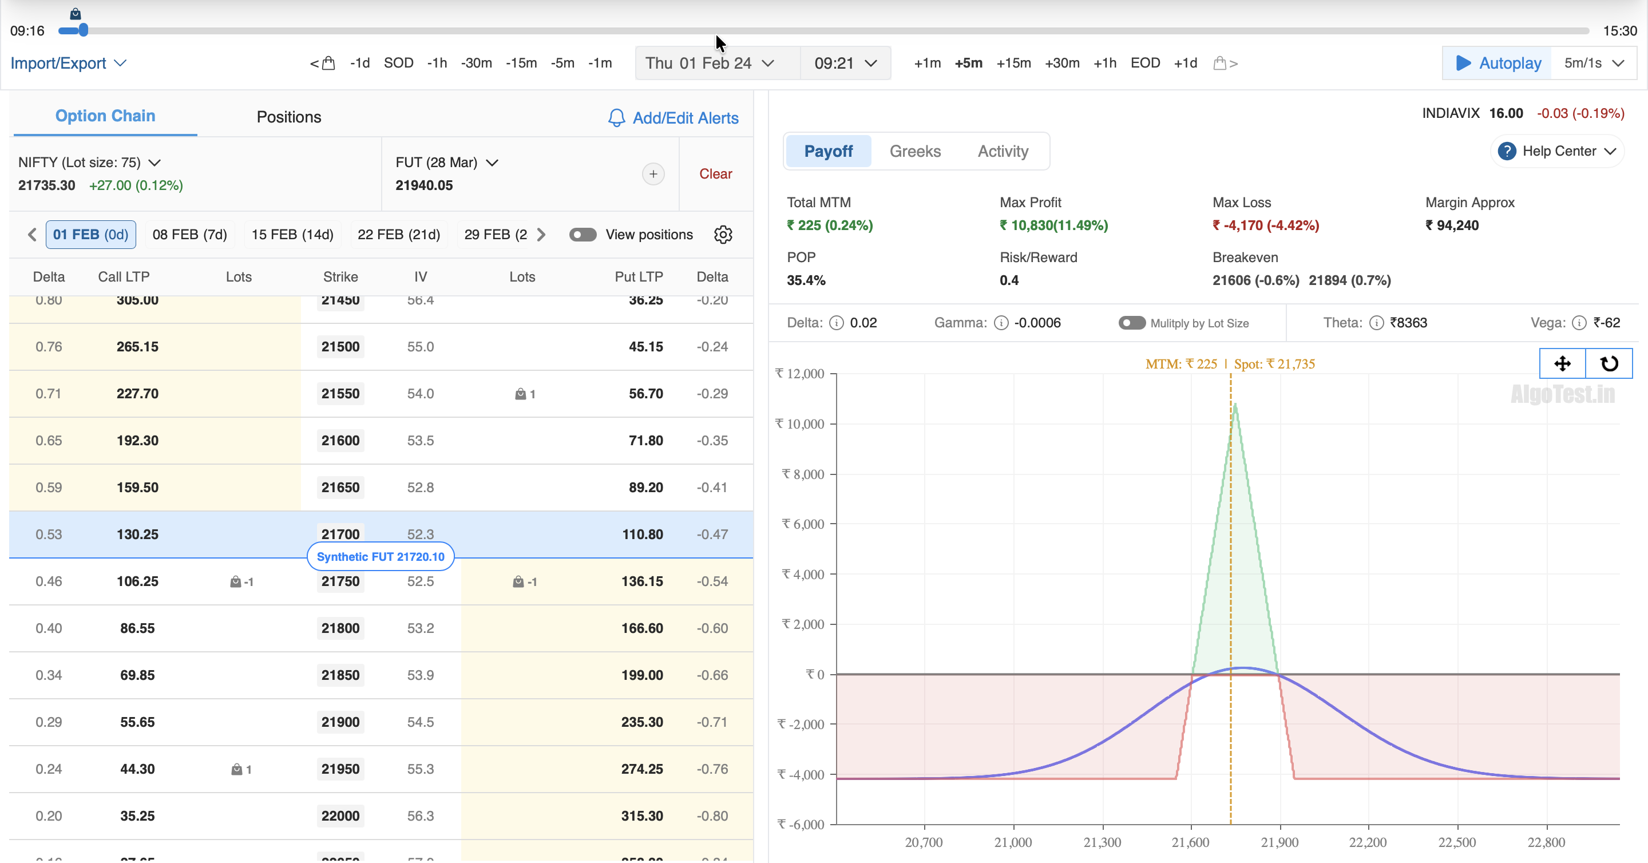Switch to the Positions tab
Image resolution: width=1648 pixels, height=863 pixels.
pos(288,117)
